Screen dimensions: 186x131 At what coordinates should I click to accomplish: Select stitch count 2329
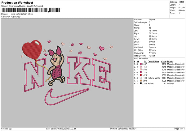tap(144, 84)
